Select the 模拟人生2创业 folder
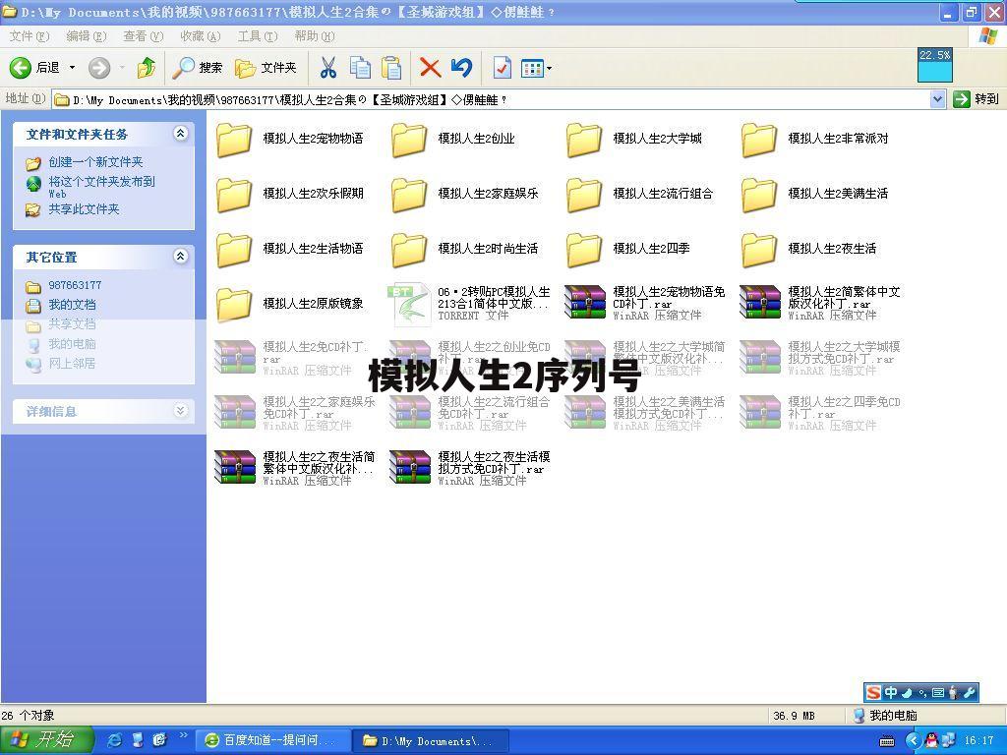The image size is (1007, 755). click(x=453, y=139)
